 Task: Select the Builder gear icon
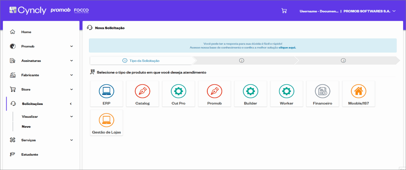(250, 91)
